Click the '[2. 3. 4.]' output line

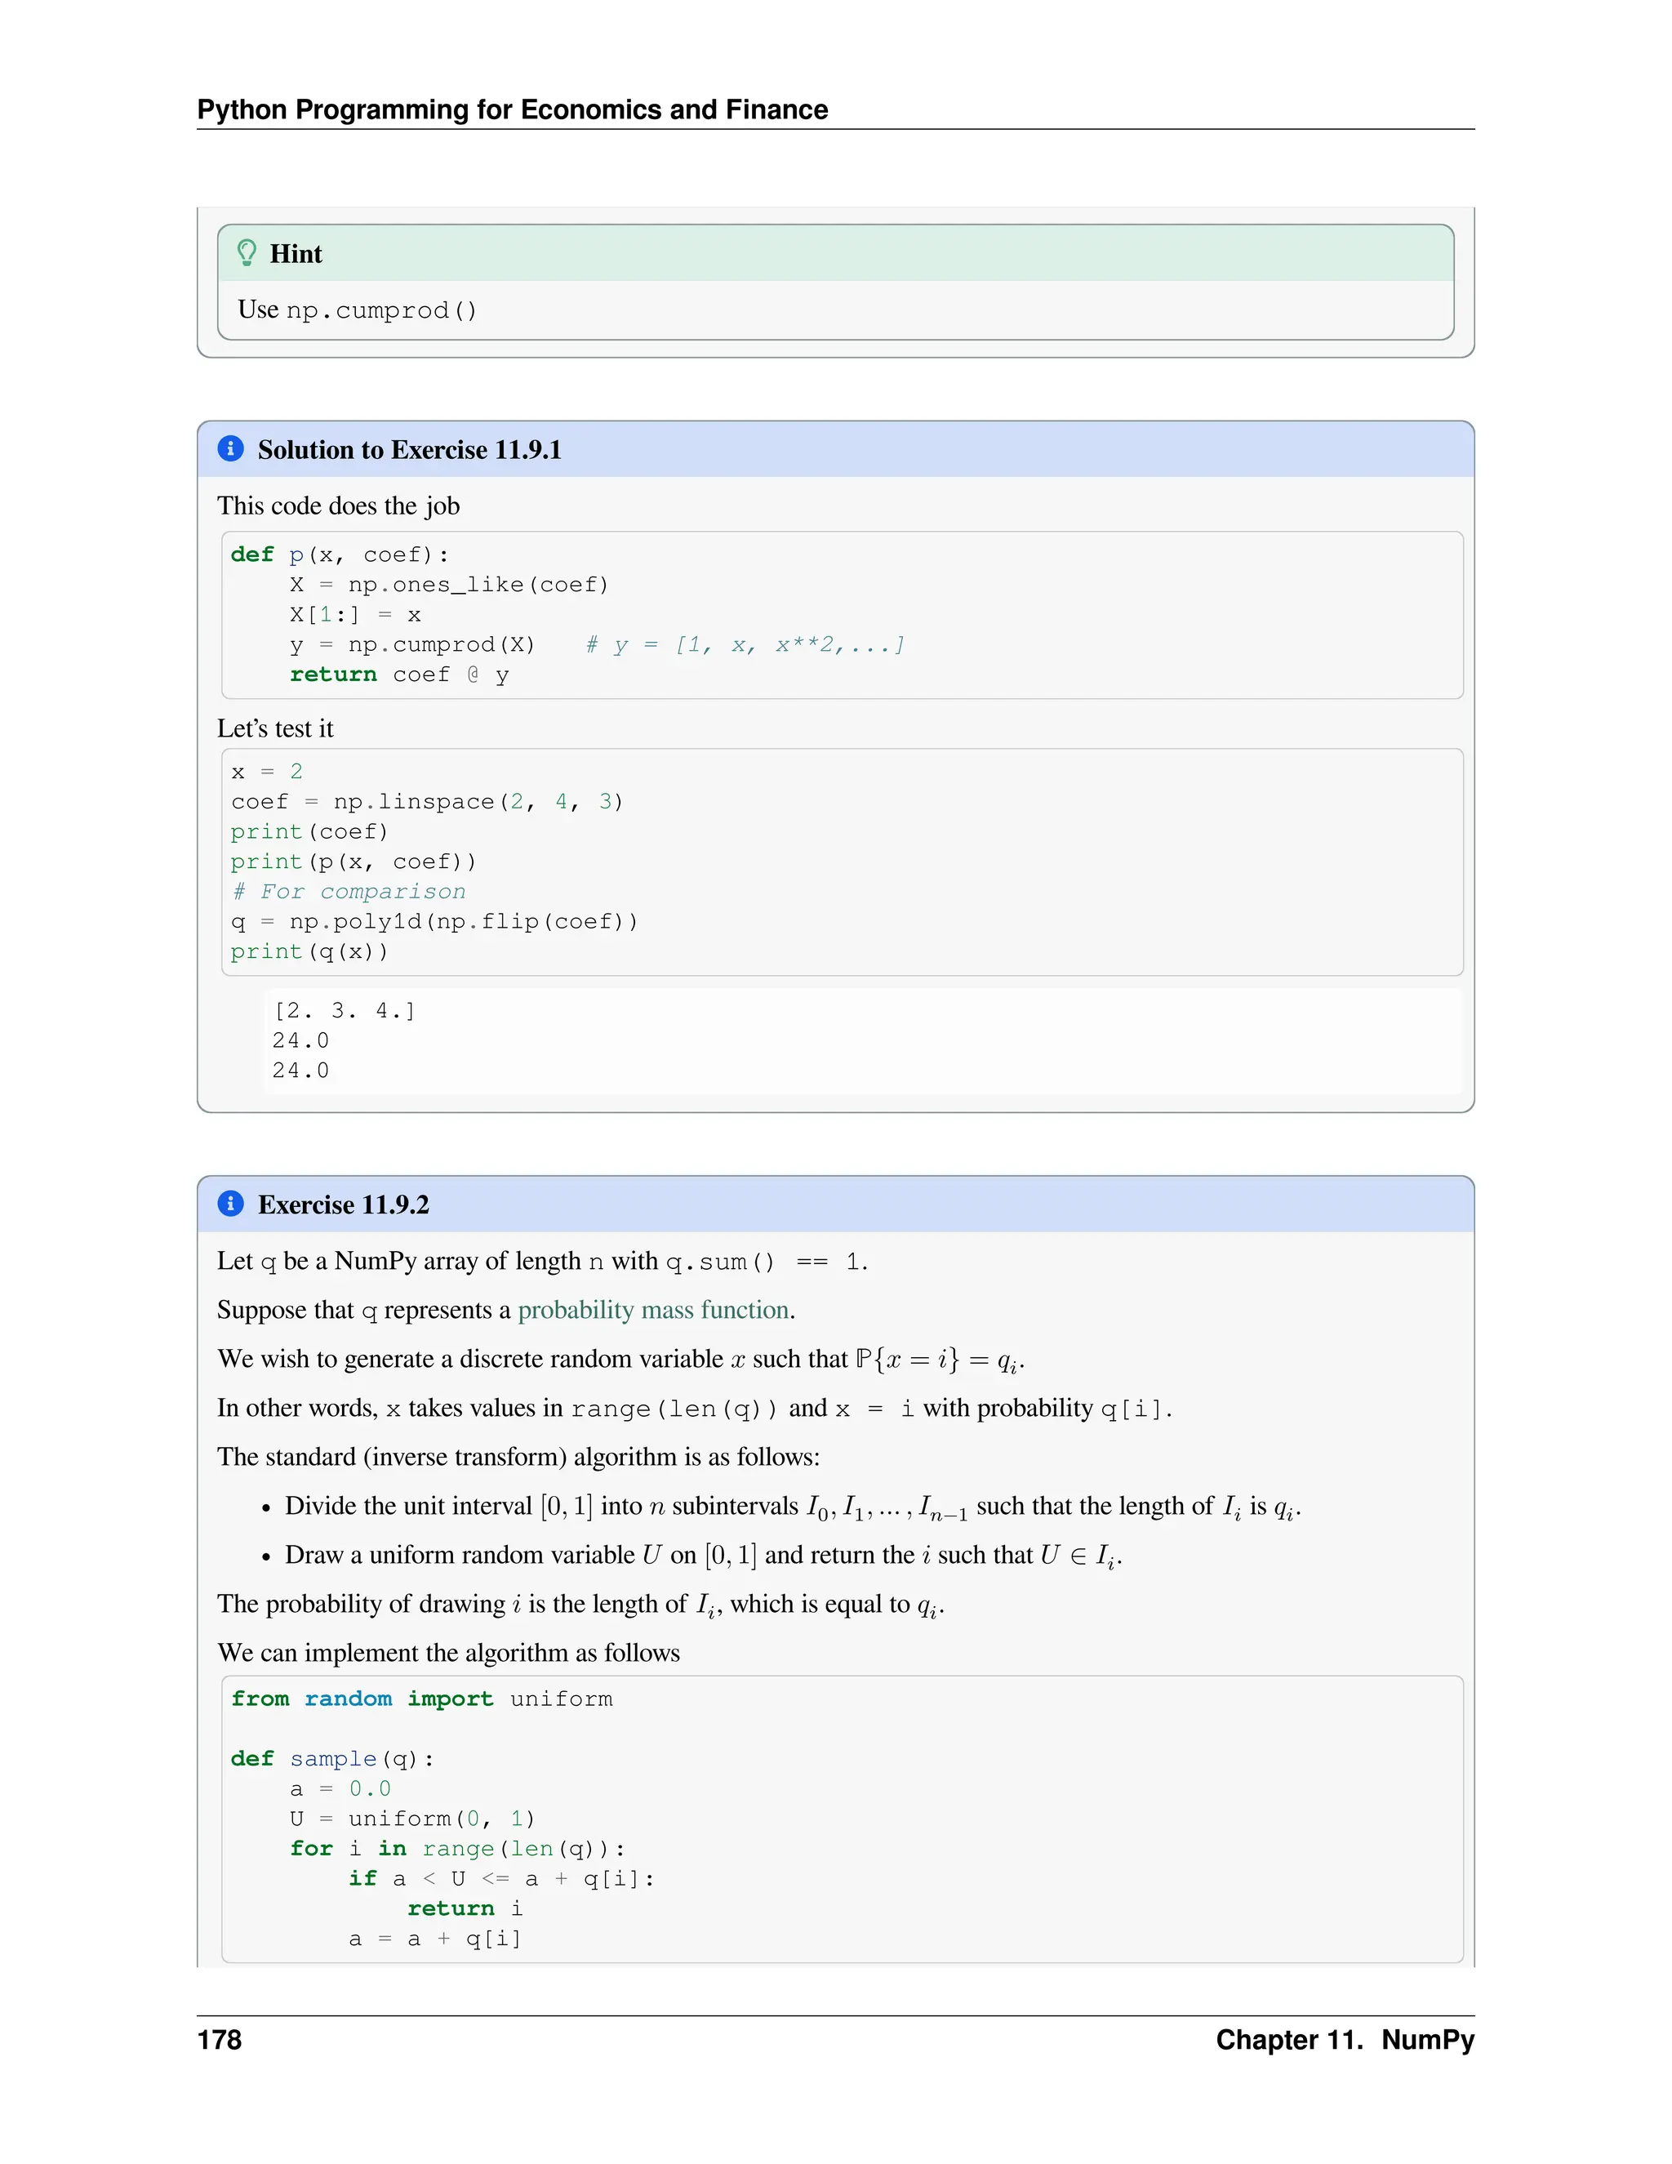point(344,1011)
